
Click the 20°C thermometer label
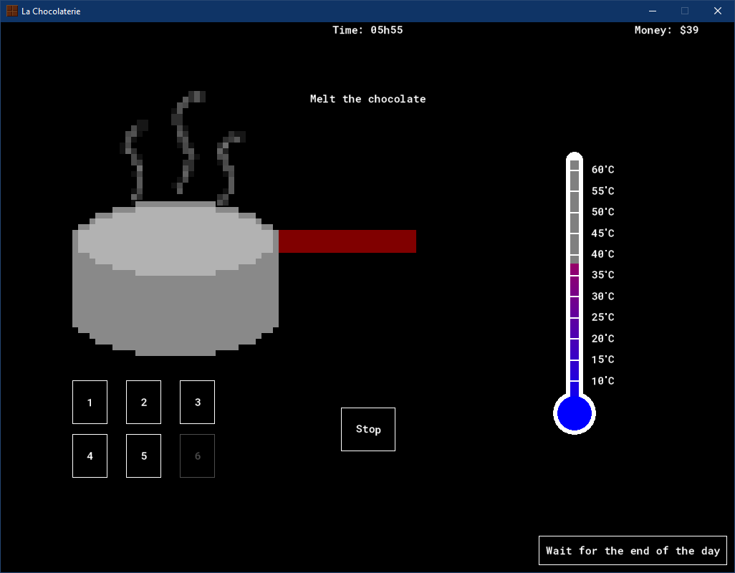click(x=602, y=338)
